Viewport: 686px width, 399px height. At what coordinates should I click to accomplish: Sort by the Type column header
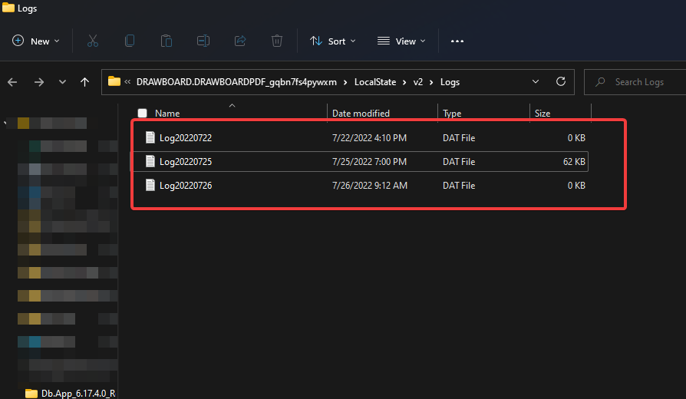[x=452, y=114]
